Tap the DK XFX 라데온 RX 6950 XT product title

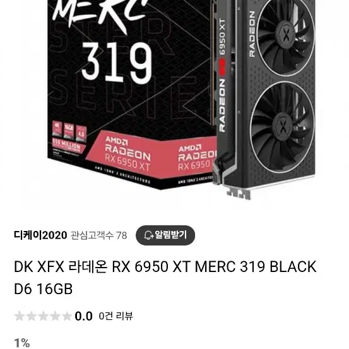point(165,278)
